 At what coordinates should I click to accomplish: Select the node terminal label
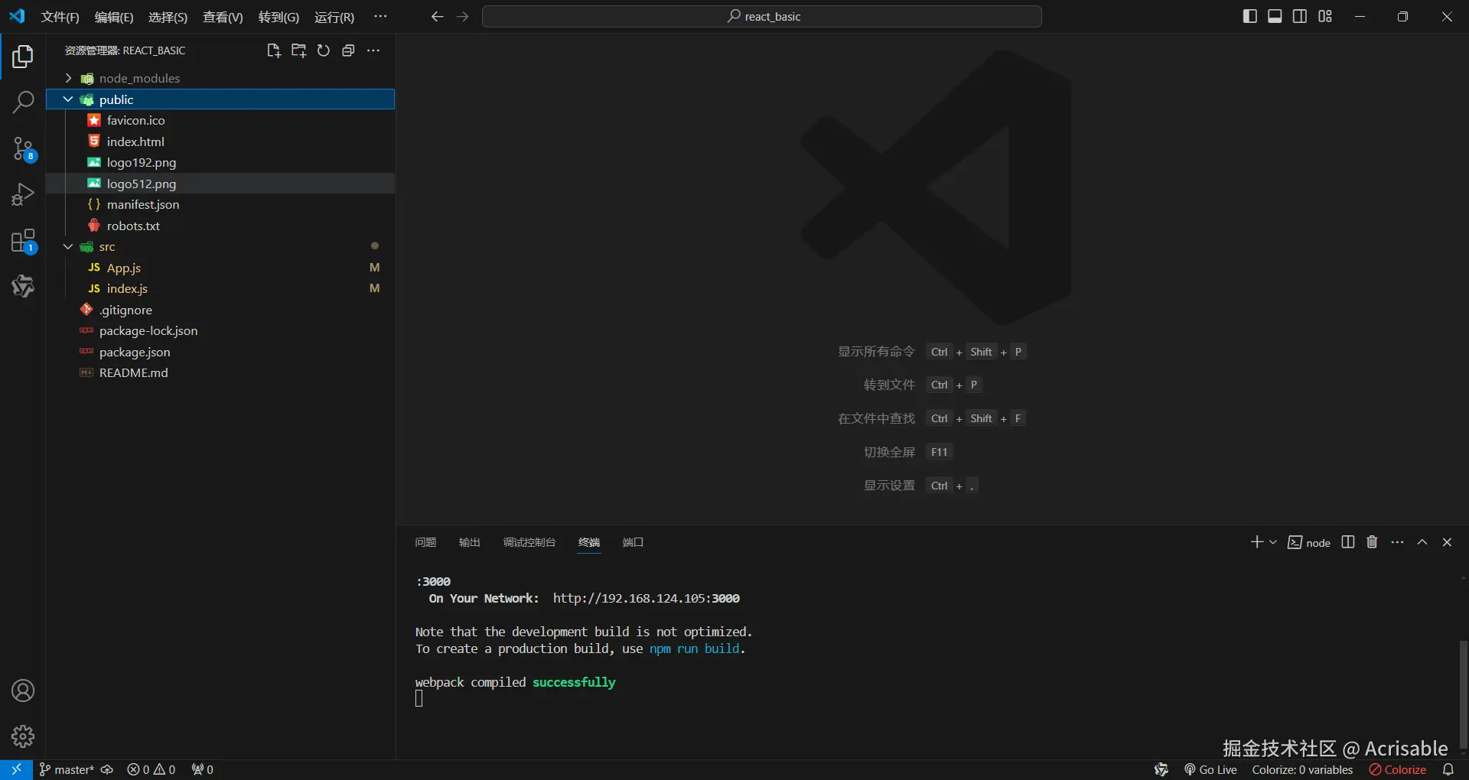point(1309,542)
